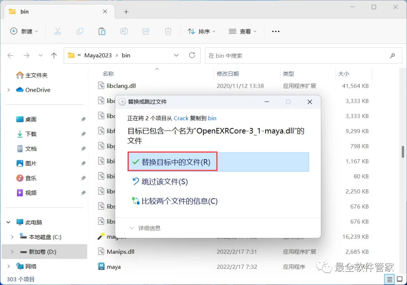This screenshot has height=285, width=407.
Task: Go forward with the right arrow
Action: [x=26, y=55]
